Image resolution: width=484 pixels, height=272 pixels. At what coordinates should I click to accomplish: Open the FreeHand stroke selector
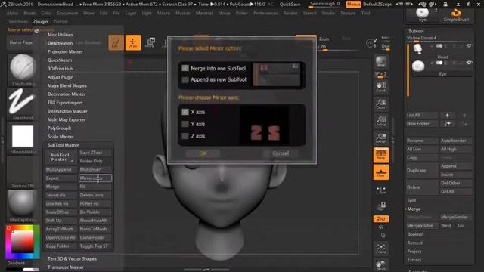tap(22, 102)
